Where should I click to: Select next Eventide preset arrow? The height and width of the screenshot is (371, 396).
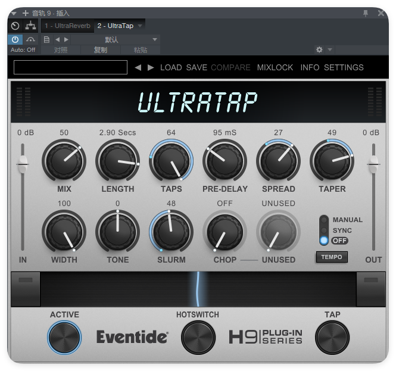coord(151,67)
